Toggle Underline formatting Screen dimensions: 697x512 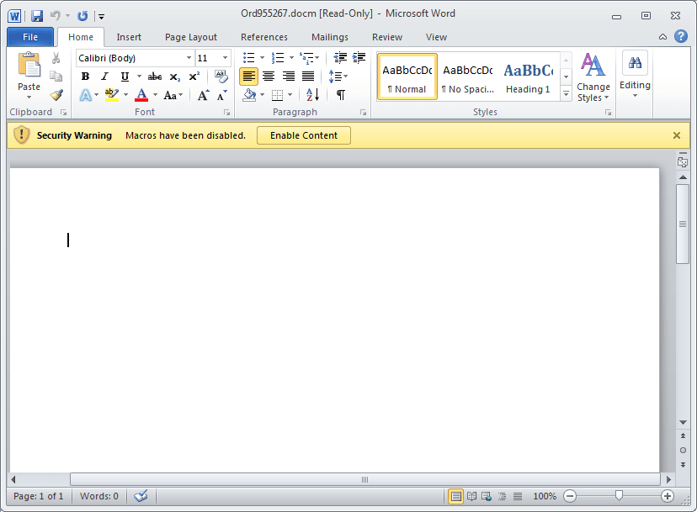125,77
